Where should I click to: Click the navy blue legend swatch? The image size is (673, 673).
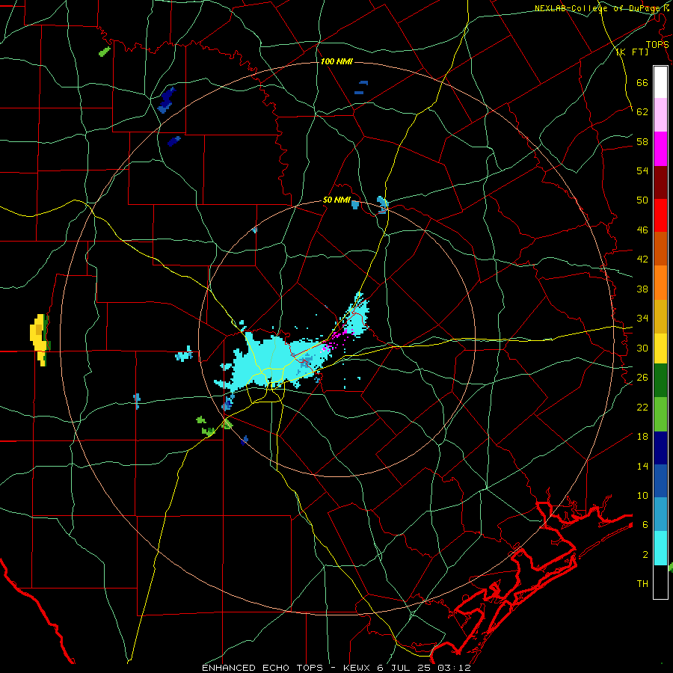(x=660, y=448)
